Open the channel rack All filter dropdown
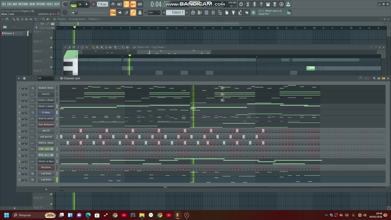 pyautogui.click(x=45, y=78)
